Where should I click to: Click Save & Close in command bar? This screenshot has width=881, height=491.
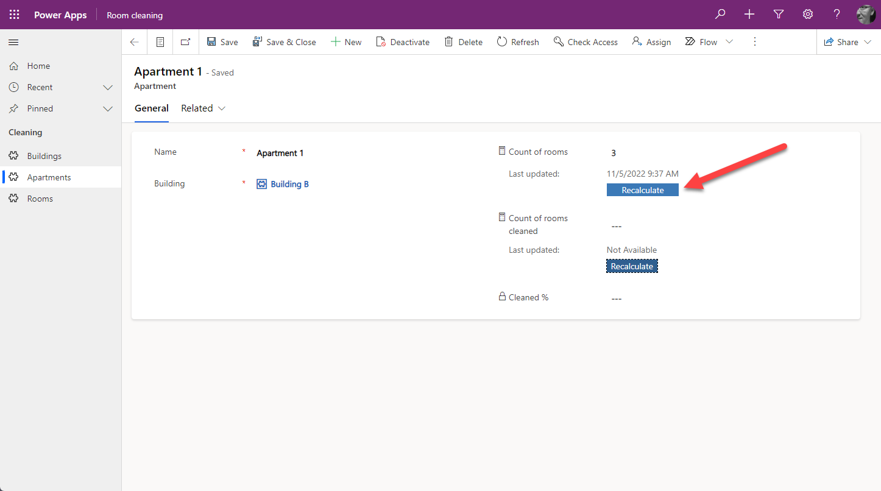(284, 42)
